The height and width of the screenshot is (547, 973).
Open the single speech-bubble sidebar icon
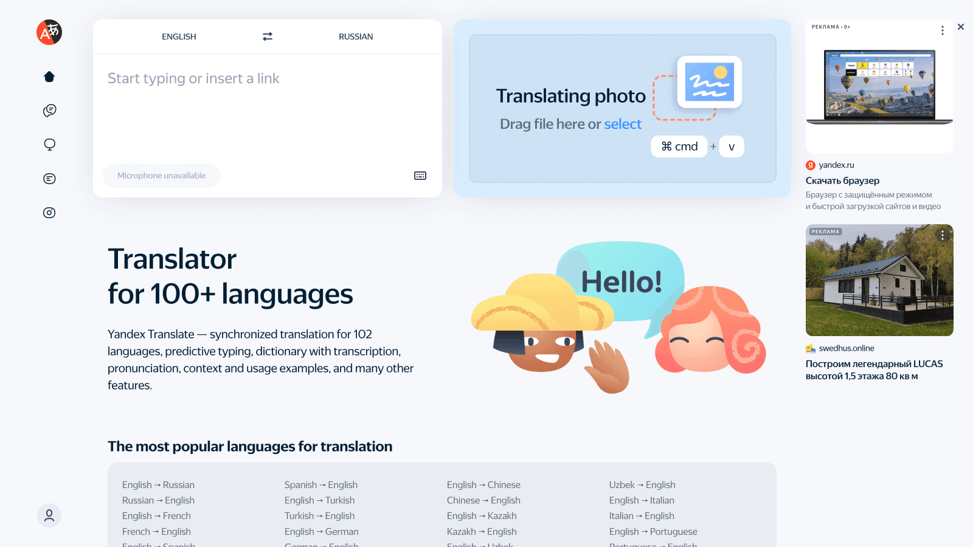[49, 145]
